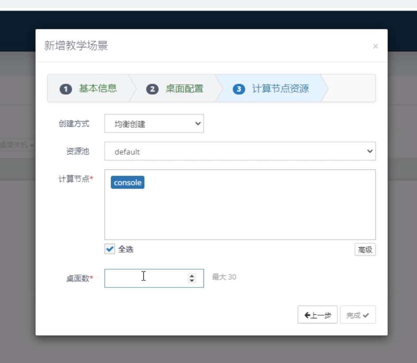Expand the 资源池 default dropdown

(x=240, y=151)
